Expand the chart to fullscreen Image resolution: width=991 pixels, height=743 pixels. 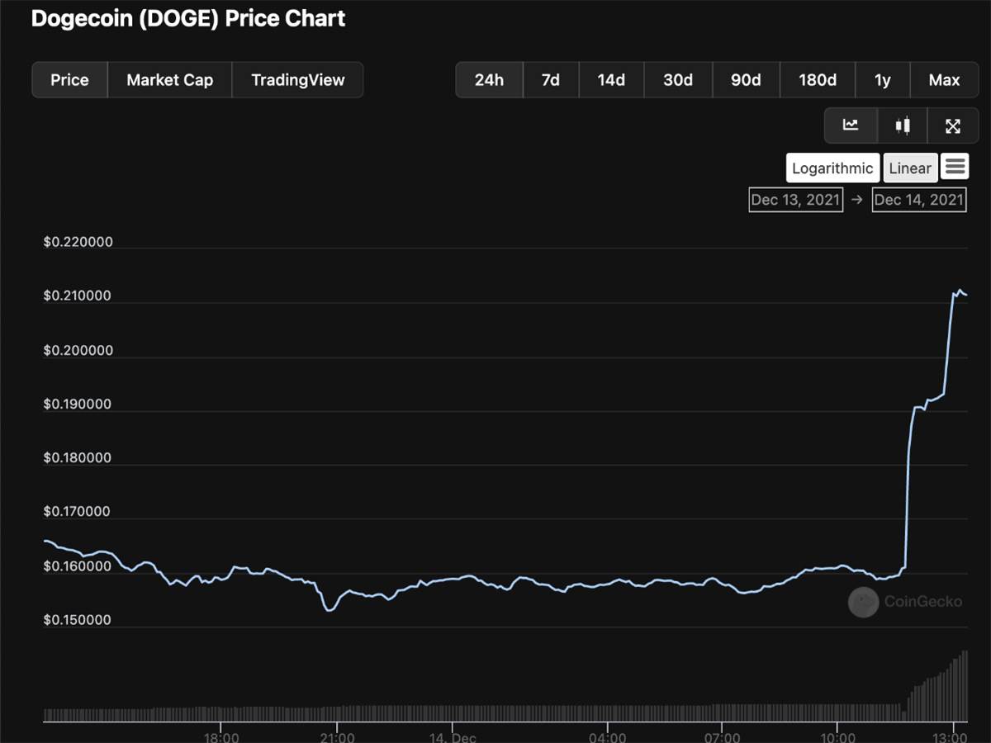(x=954, y=125)
